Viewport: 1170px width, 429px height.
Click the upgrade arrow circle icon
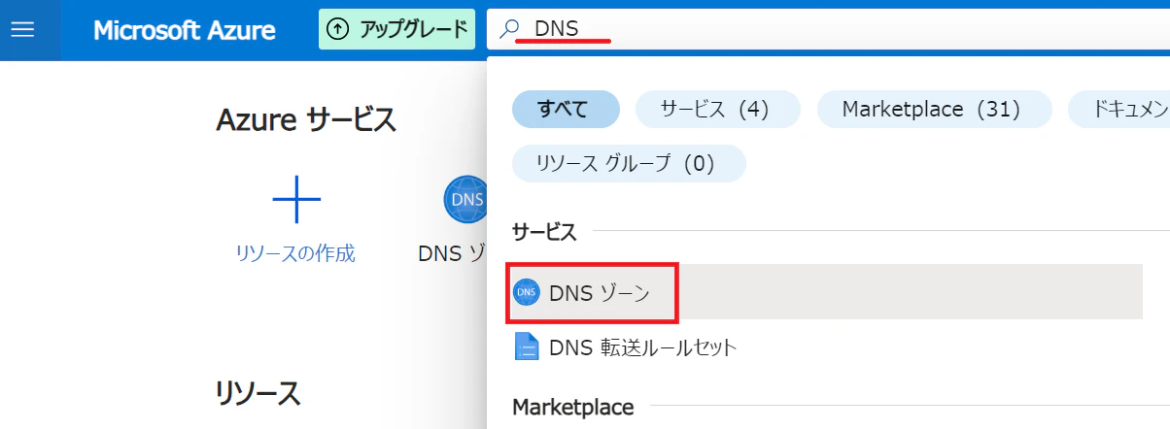click(x=337, y=30)
